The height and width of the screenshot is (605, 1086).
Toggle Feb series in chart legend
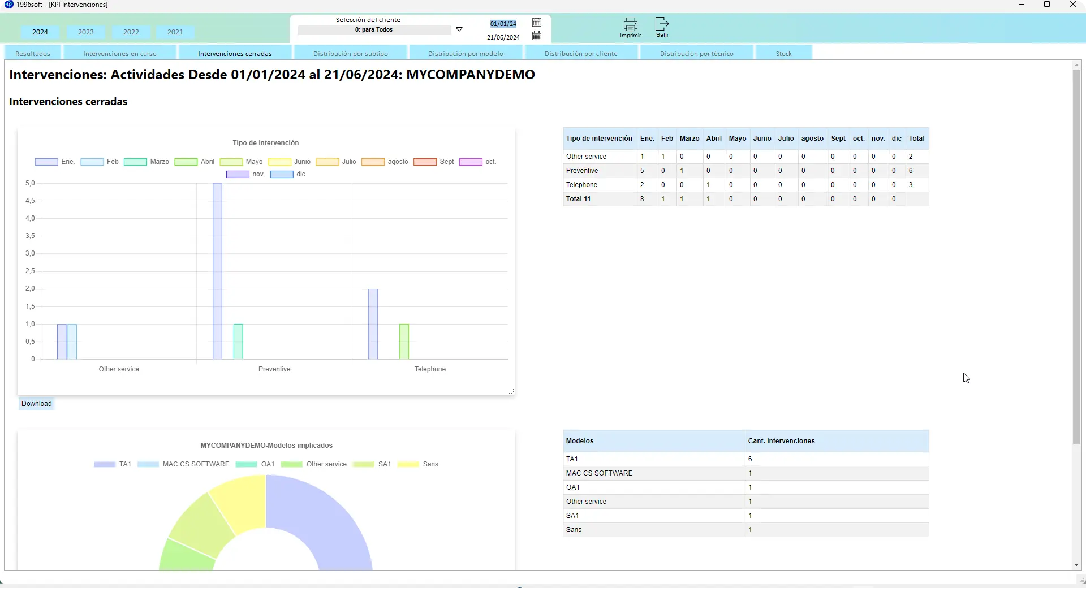(100, 162)
